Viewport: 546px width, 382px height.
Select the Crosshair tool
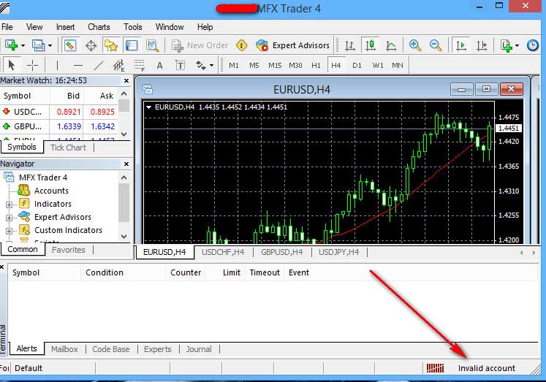[32, 65]
